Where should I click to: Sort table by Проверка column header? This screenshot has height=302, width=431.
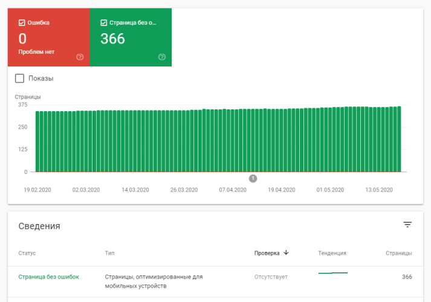coord(267,253)
